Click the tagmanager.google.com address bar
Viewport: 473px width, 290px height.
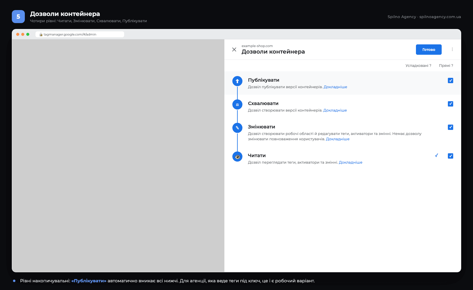click(x=80, y=34)
